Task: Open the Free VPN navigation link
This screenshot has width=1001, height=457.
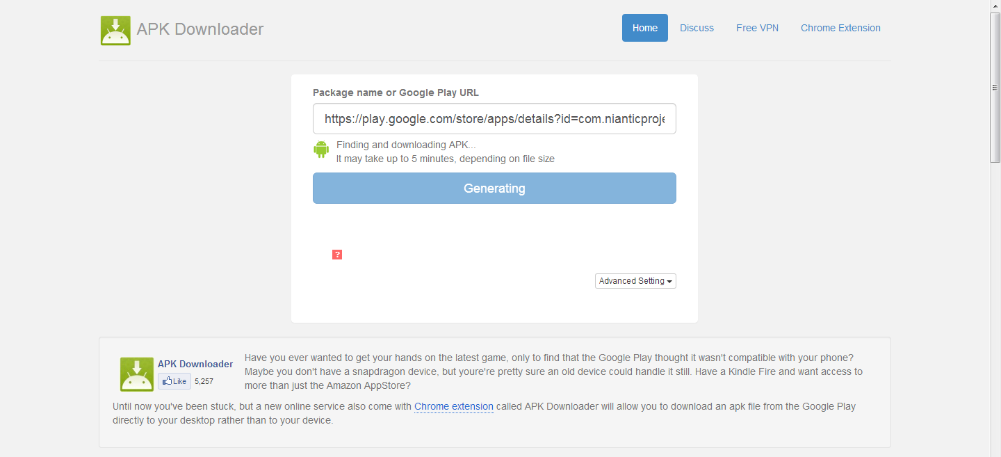Action: tap(757, 28)
